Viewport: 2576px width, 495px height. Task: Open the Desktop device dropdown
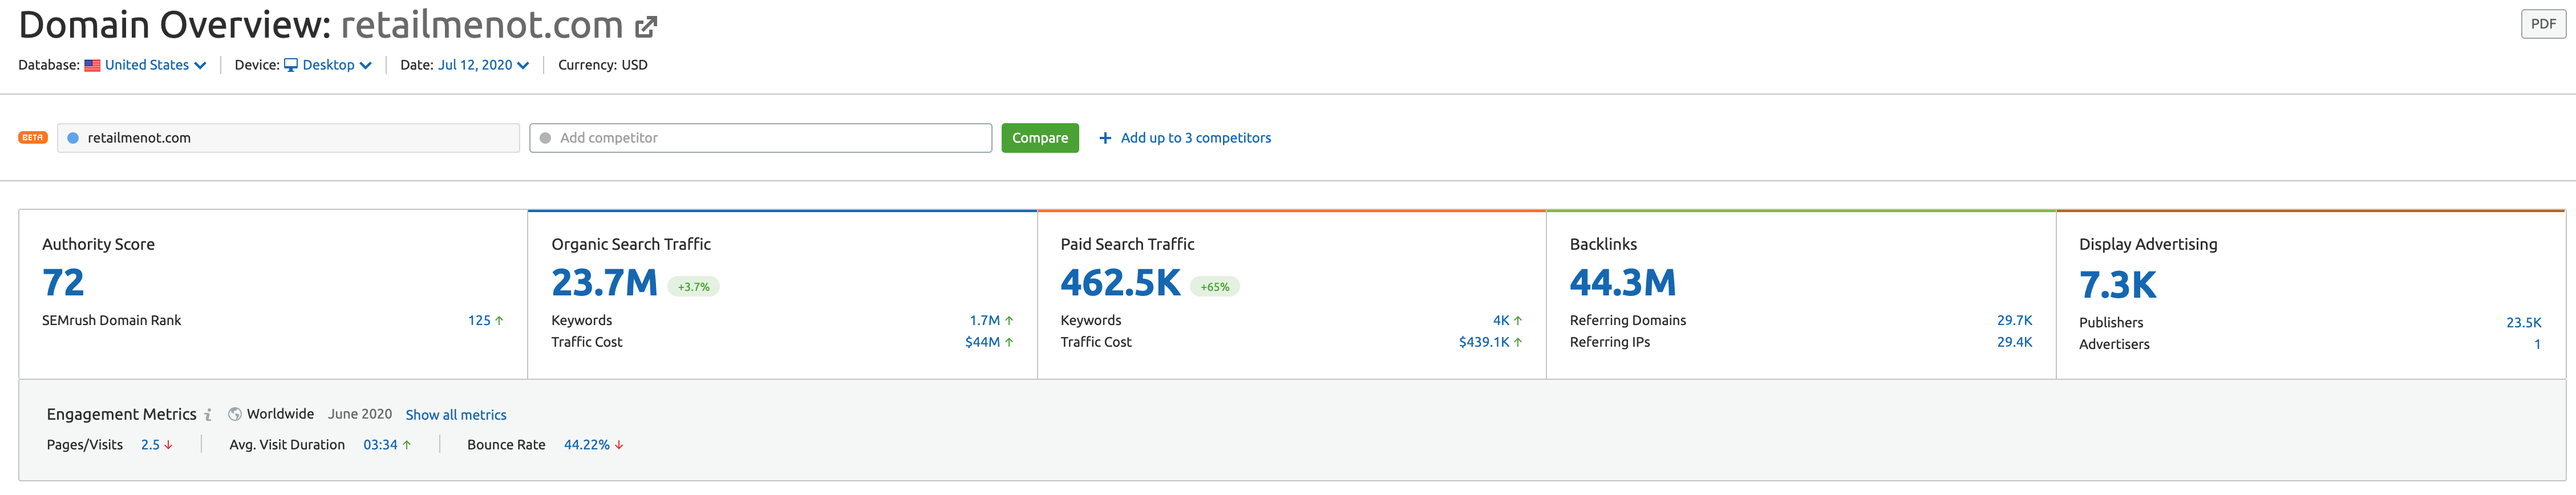point(337,65)
